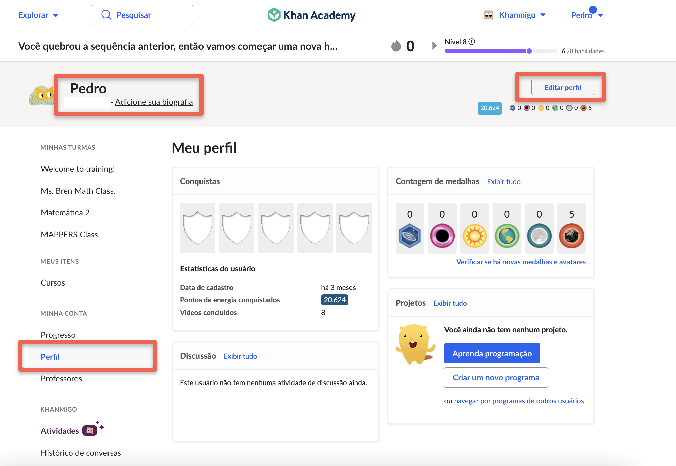Screen dimensions: 676x466
Task: Click Exibir tudo next to Projetos
Action: pyautogui.click(x=450, y=303)
